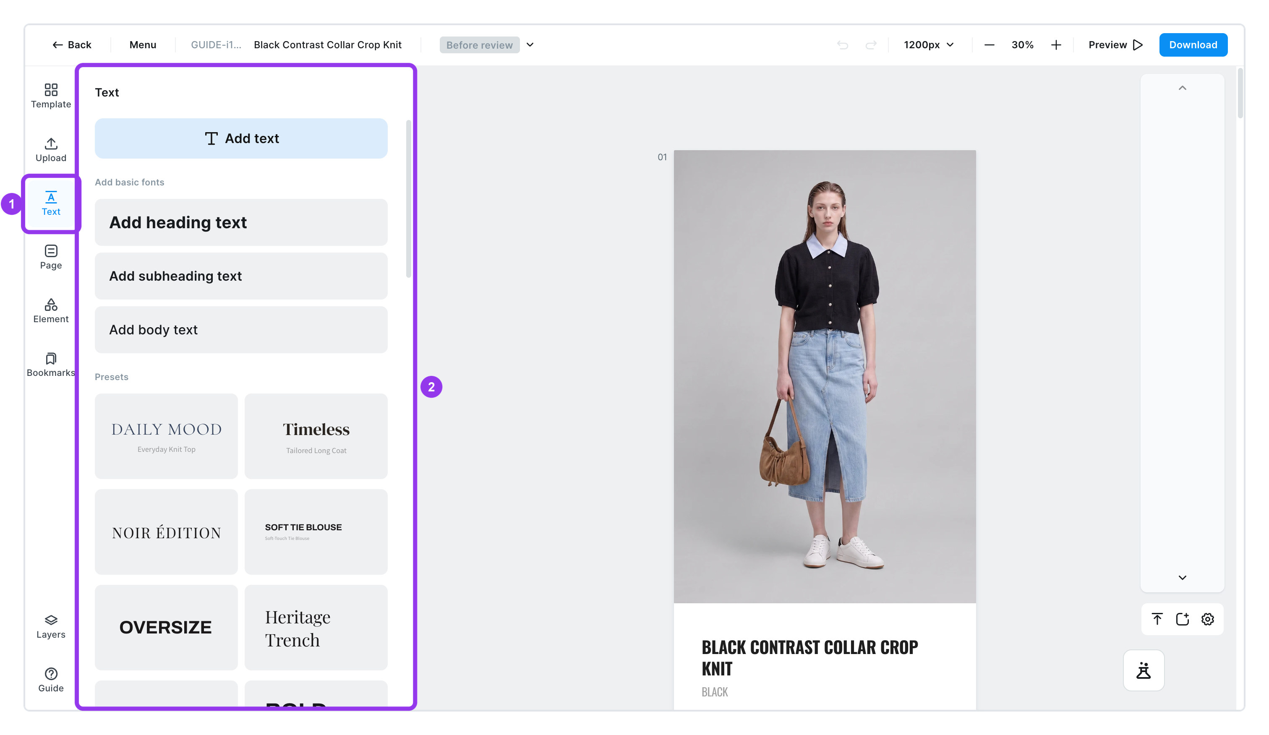Viewport: 1269px width, 735px height.
Task: Choose the Timeless text preset
Action: point(316,436)
